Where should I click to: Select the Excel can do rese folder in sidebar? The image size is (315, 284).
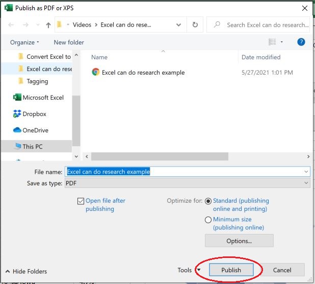point(37,69)
